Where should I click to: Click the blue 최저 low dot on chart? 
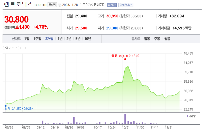[6, 106]
